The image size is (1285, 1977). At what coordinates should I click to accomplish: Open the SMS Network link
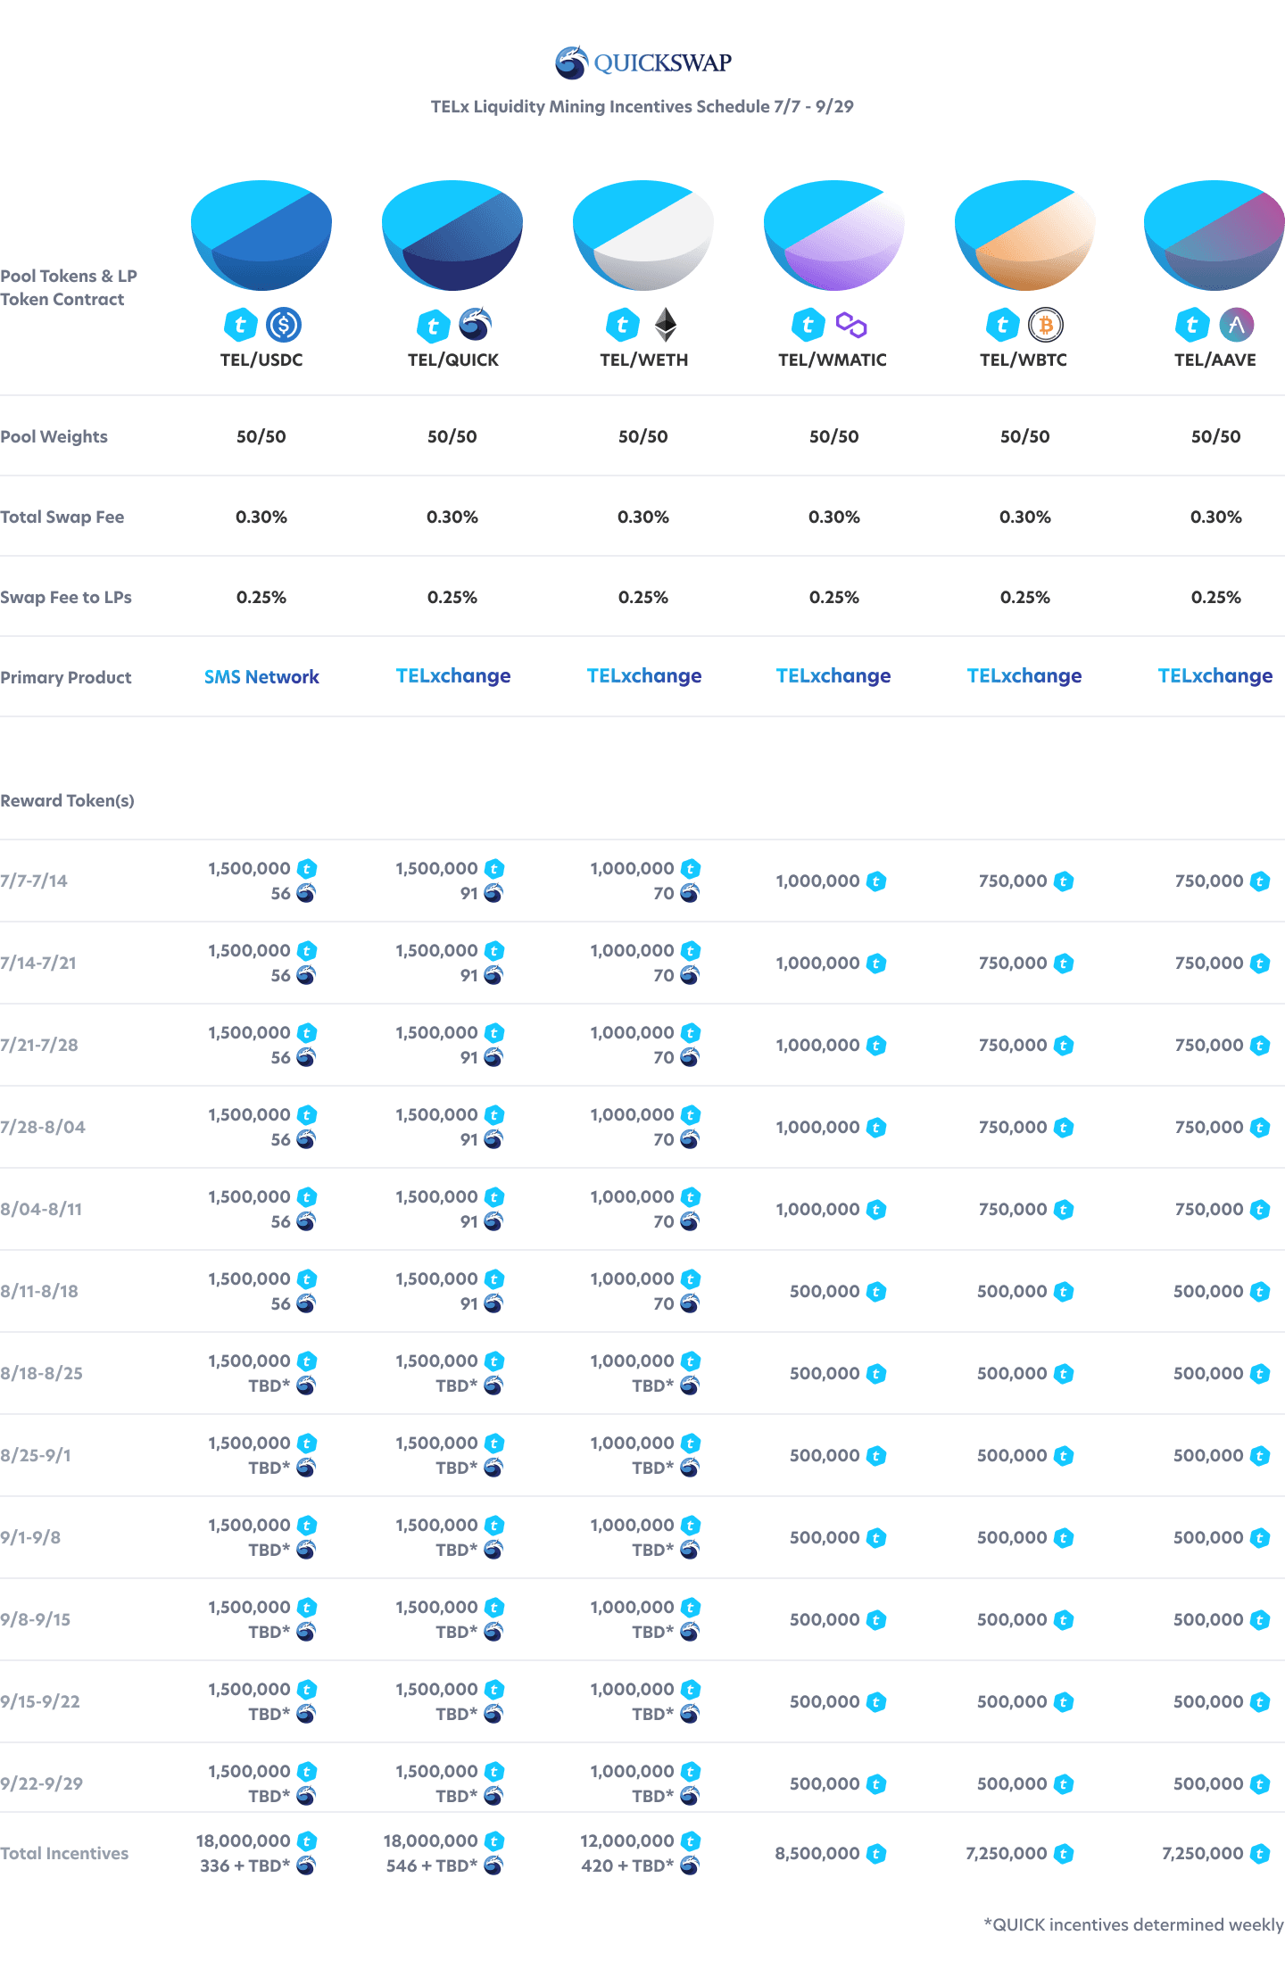point(261,676)
